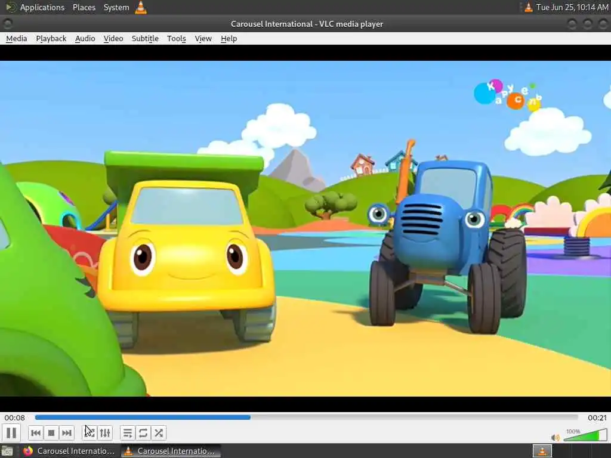Open window menu button in title bar

point(7,24)
